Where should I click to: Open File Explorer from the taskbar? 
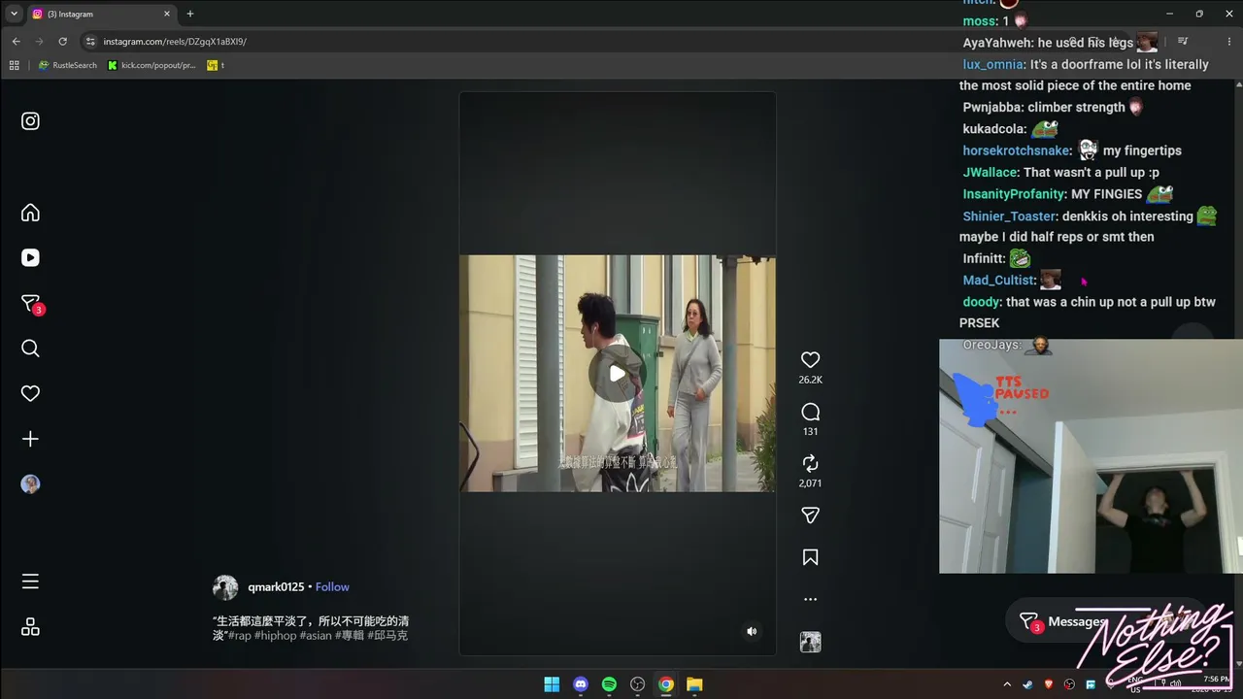(694, 684)
